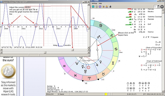Click the Taurus sign segment
Image resolution: width=165 pixels, height=96 pixels.
[103, 74]
